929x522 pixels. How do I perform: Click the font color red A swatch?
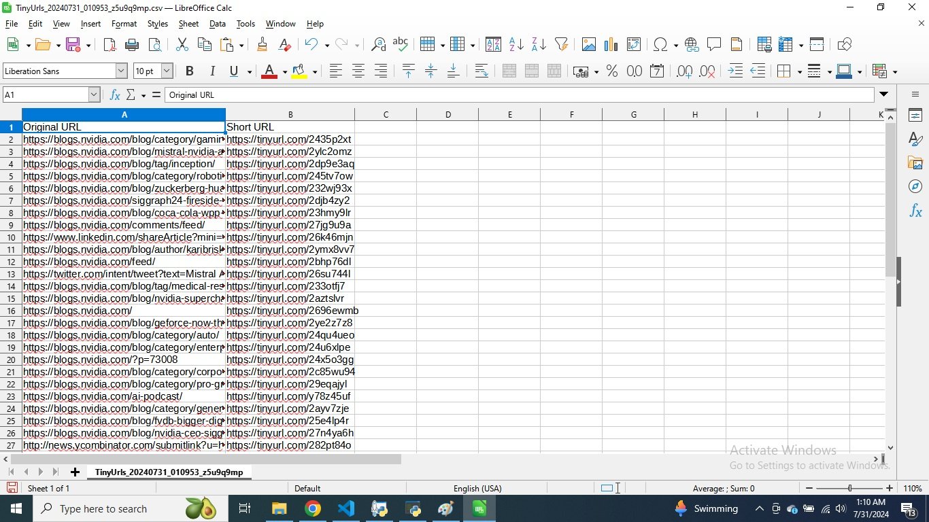tap(270, 71)
